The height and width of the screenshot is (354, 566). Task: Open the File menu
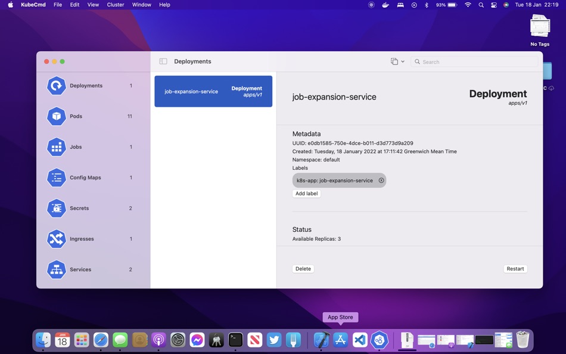pyautogui.click(x=58, y=5)
